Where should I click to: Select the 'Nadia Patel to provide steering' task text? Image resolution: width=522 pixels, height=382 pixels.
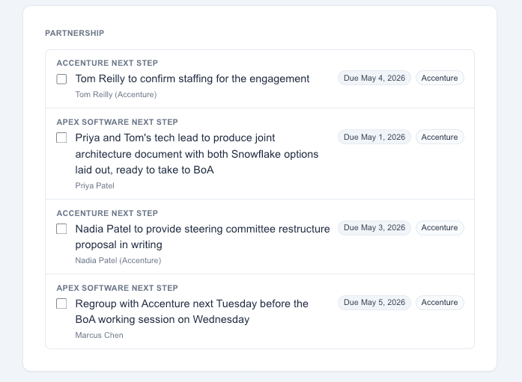point(202,237)
